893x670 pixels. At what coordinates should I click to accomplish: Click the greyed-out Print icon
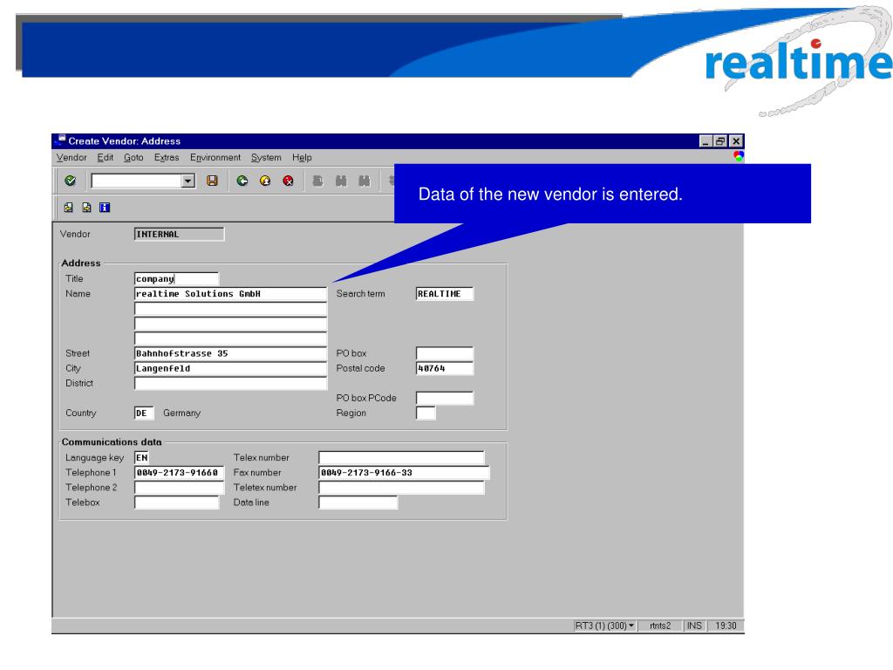[317, 181]
